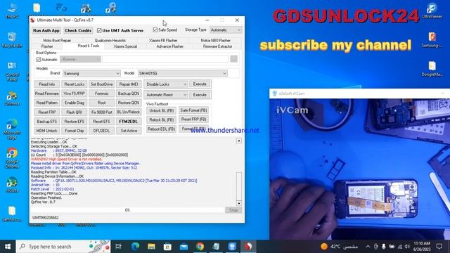The height and width of the screenshot is (253, 450).
Task: Click the MDM Unlock button
Action: tap(47, 131)
